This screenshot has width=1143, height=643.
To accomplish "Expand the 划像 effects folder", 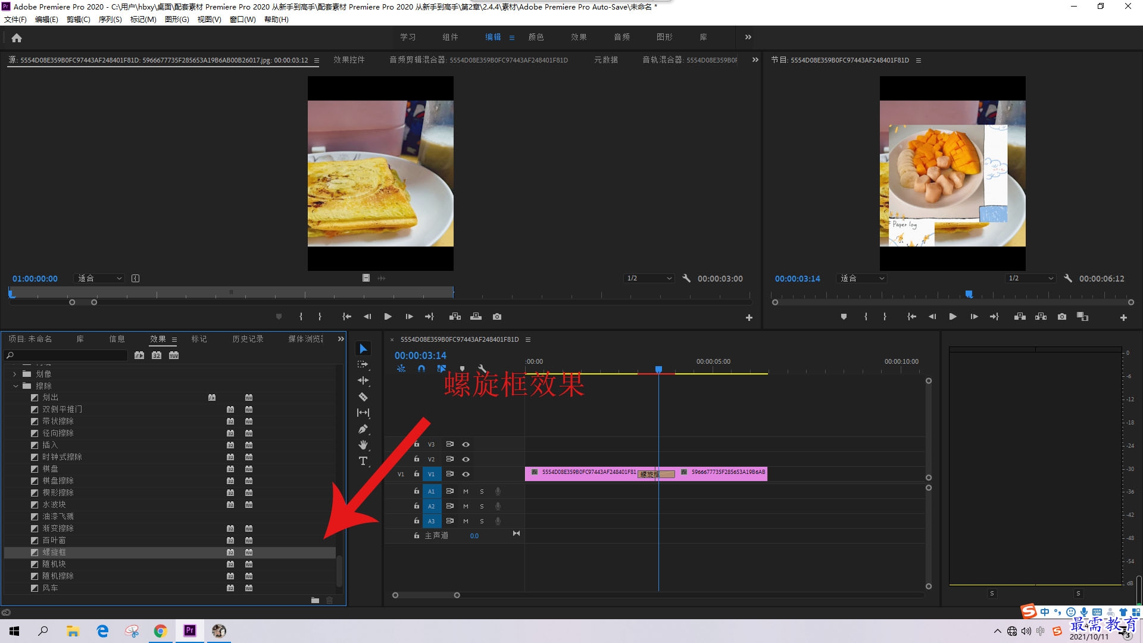I will pos(15,374).
